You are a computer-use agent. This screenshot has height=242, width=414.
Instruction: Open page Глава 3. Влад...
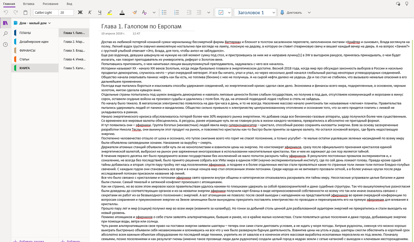tap(73, 50)
